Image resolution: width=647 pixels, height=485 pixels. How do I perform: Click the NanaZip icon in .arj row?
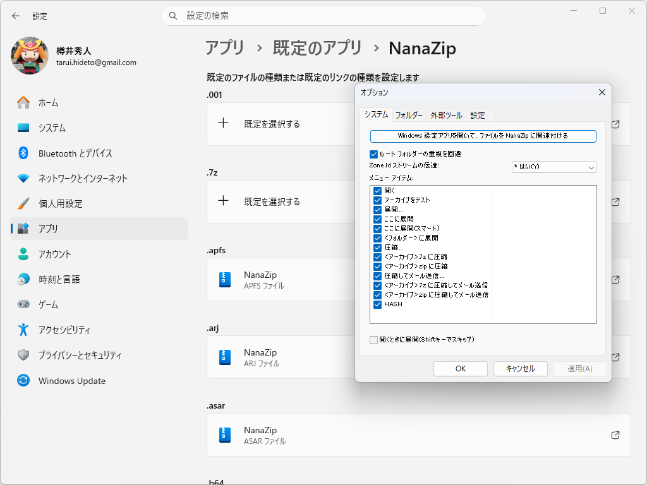click(x=225, y=357)
